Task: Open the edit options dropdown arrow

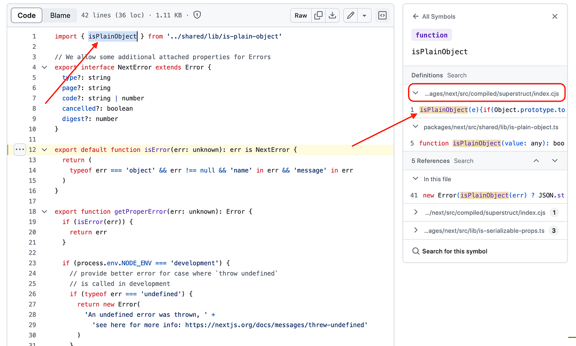Action: pos(364,15)
